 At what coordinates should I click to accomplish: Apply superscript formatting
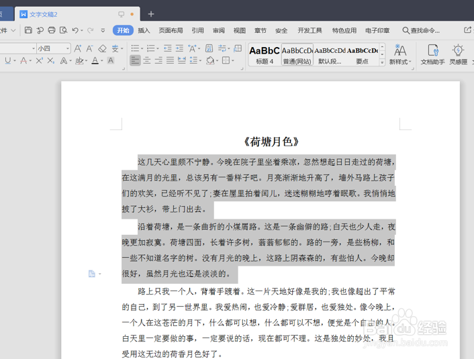[x=39, y=61]
